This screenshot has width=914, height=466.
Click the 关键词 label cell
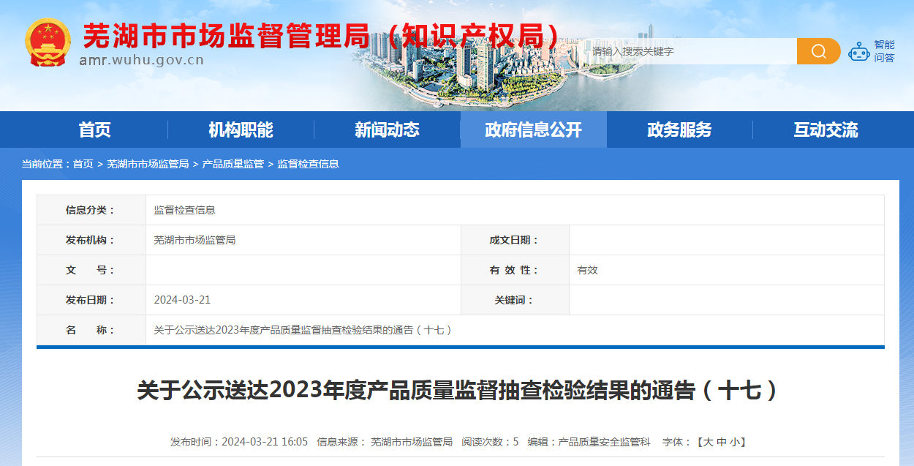[515, 300]
